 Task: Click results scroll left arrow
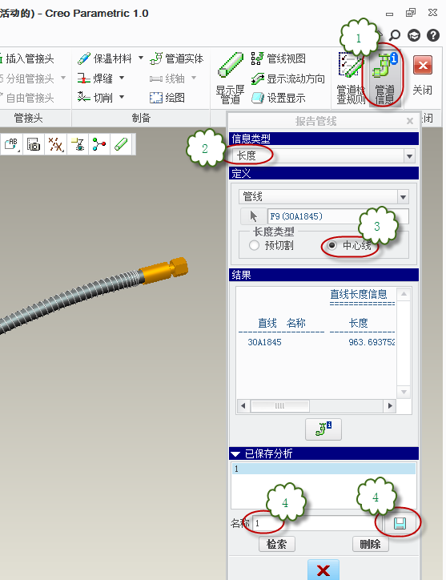tap(243, 406)
